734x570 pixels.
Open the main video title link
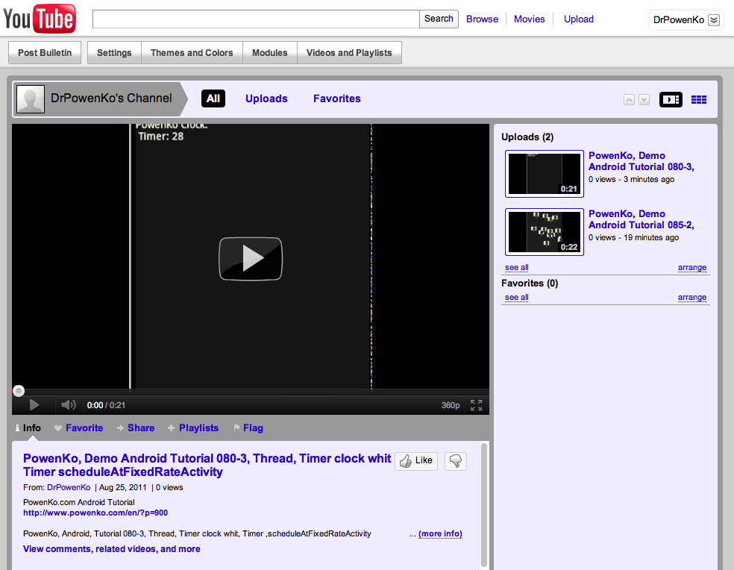(207, 465)
